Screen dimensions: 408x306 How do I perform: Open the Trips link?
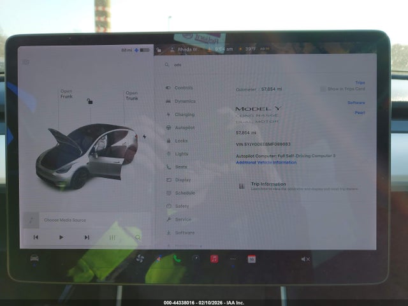(x=360, y=82)
